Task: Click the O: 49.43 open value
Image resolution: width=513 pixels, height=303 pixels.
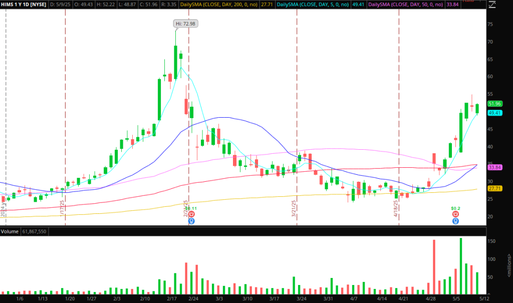Action: click(x=84, y=5)
